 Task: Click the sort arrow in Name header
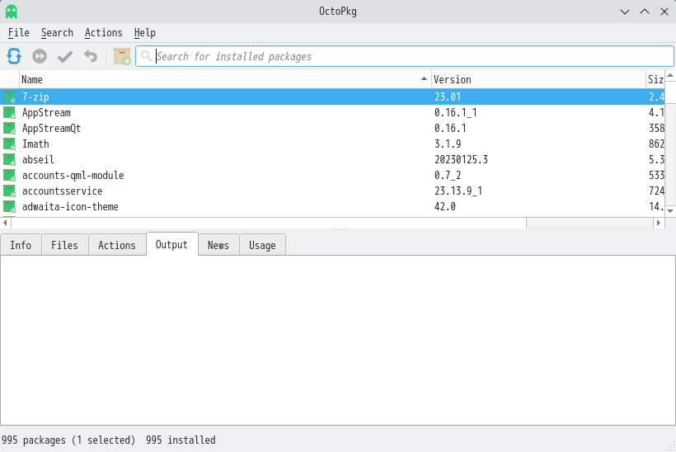[x=424, y=78]
